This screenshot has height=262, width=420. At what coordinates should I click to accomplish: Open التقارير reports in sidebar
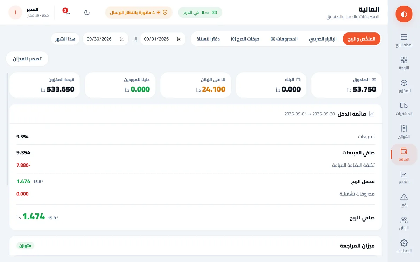(x=404, y=177)
